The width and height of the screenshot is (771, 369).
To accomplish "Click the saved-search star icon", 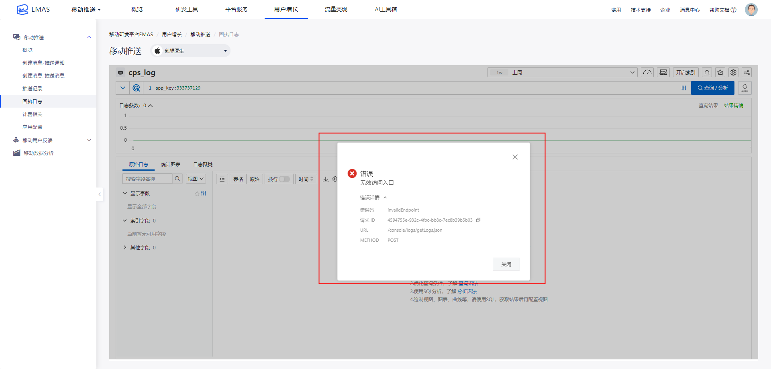I will point(720,72).
